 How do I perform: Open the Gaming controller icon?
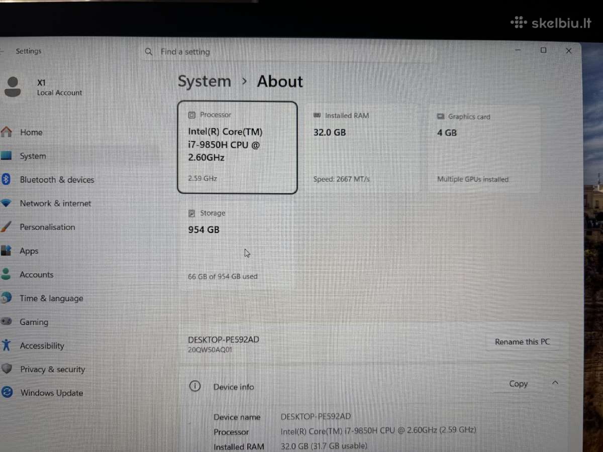point(6,321)
